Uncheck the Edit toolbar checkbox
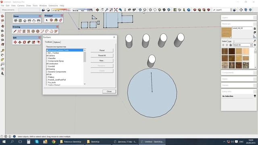Viewport: 258px width, 145px height. point(47,75)
